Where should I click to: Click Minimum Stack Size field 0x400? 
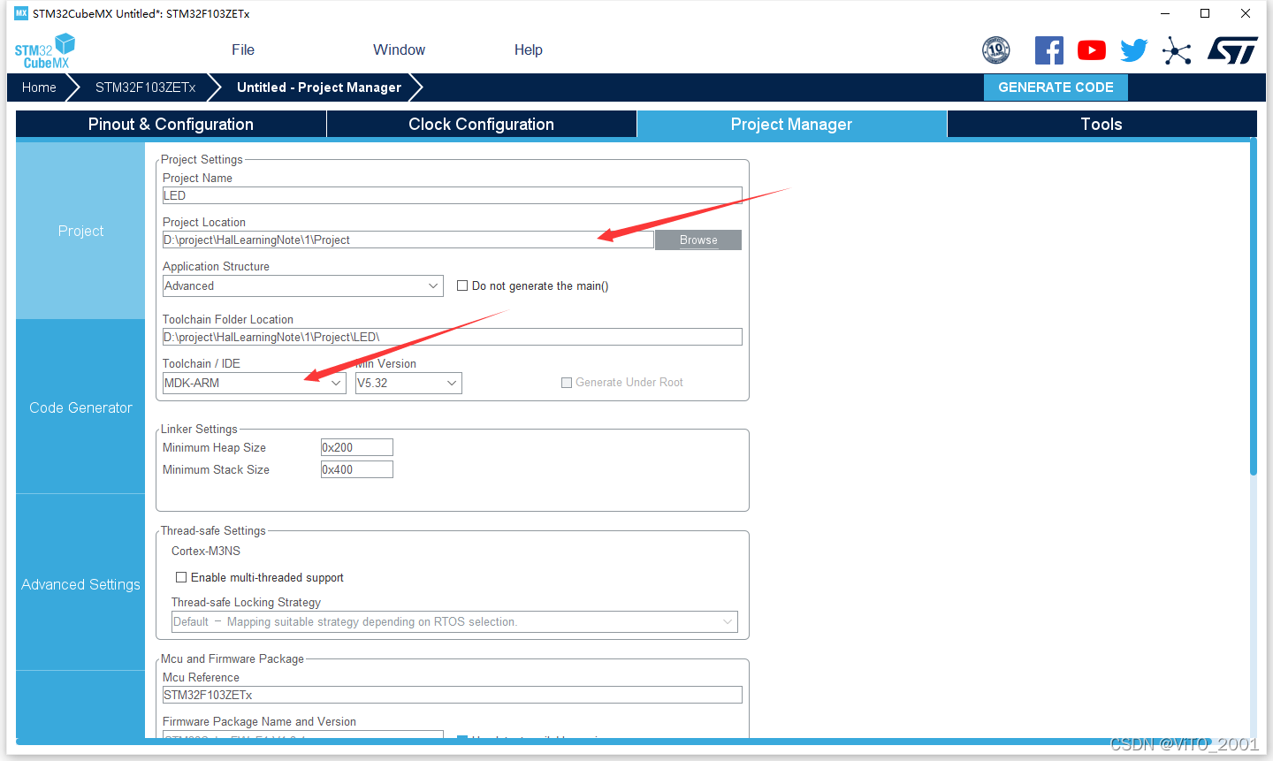point(357,469)
